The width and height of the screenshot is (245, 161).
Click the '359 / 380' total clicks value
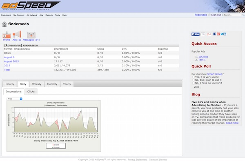click(103, 70)
